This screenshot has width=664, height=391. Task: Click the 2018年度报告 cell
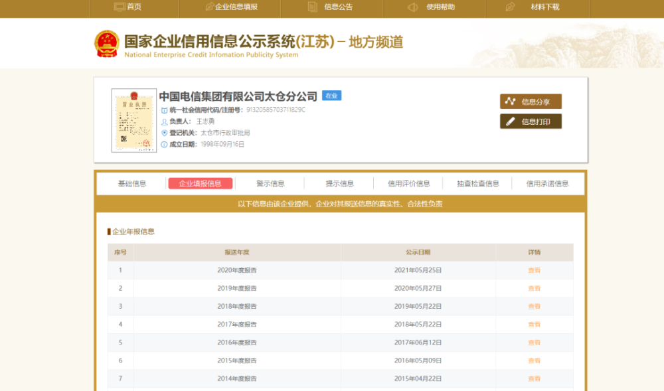[237, 307]
